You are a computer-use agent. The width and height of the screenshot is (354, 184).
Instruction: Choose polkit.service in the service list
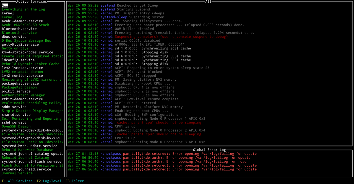(x=16, y=91)
